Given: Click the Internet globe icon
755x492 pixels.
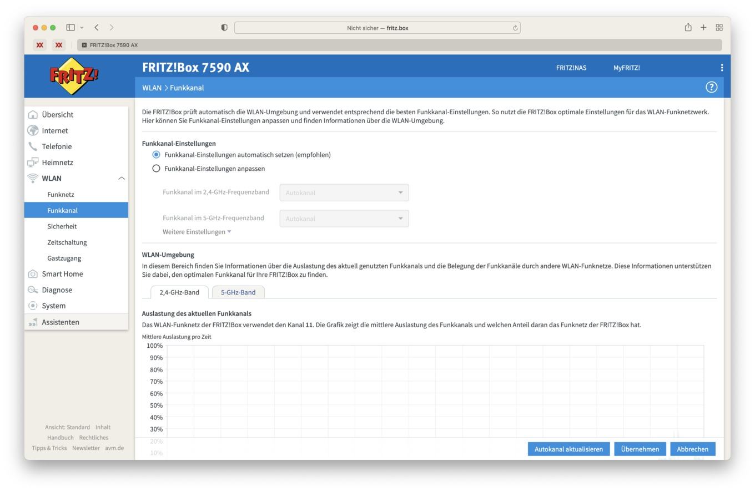Looking at the screenshot, I should (33, 130).
